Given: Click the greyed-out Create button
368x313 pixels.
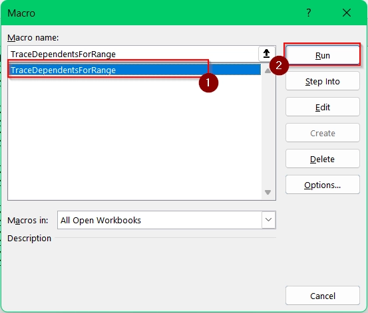Looking at the screenshot, I should click(x=323, y=133).
